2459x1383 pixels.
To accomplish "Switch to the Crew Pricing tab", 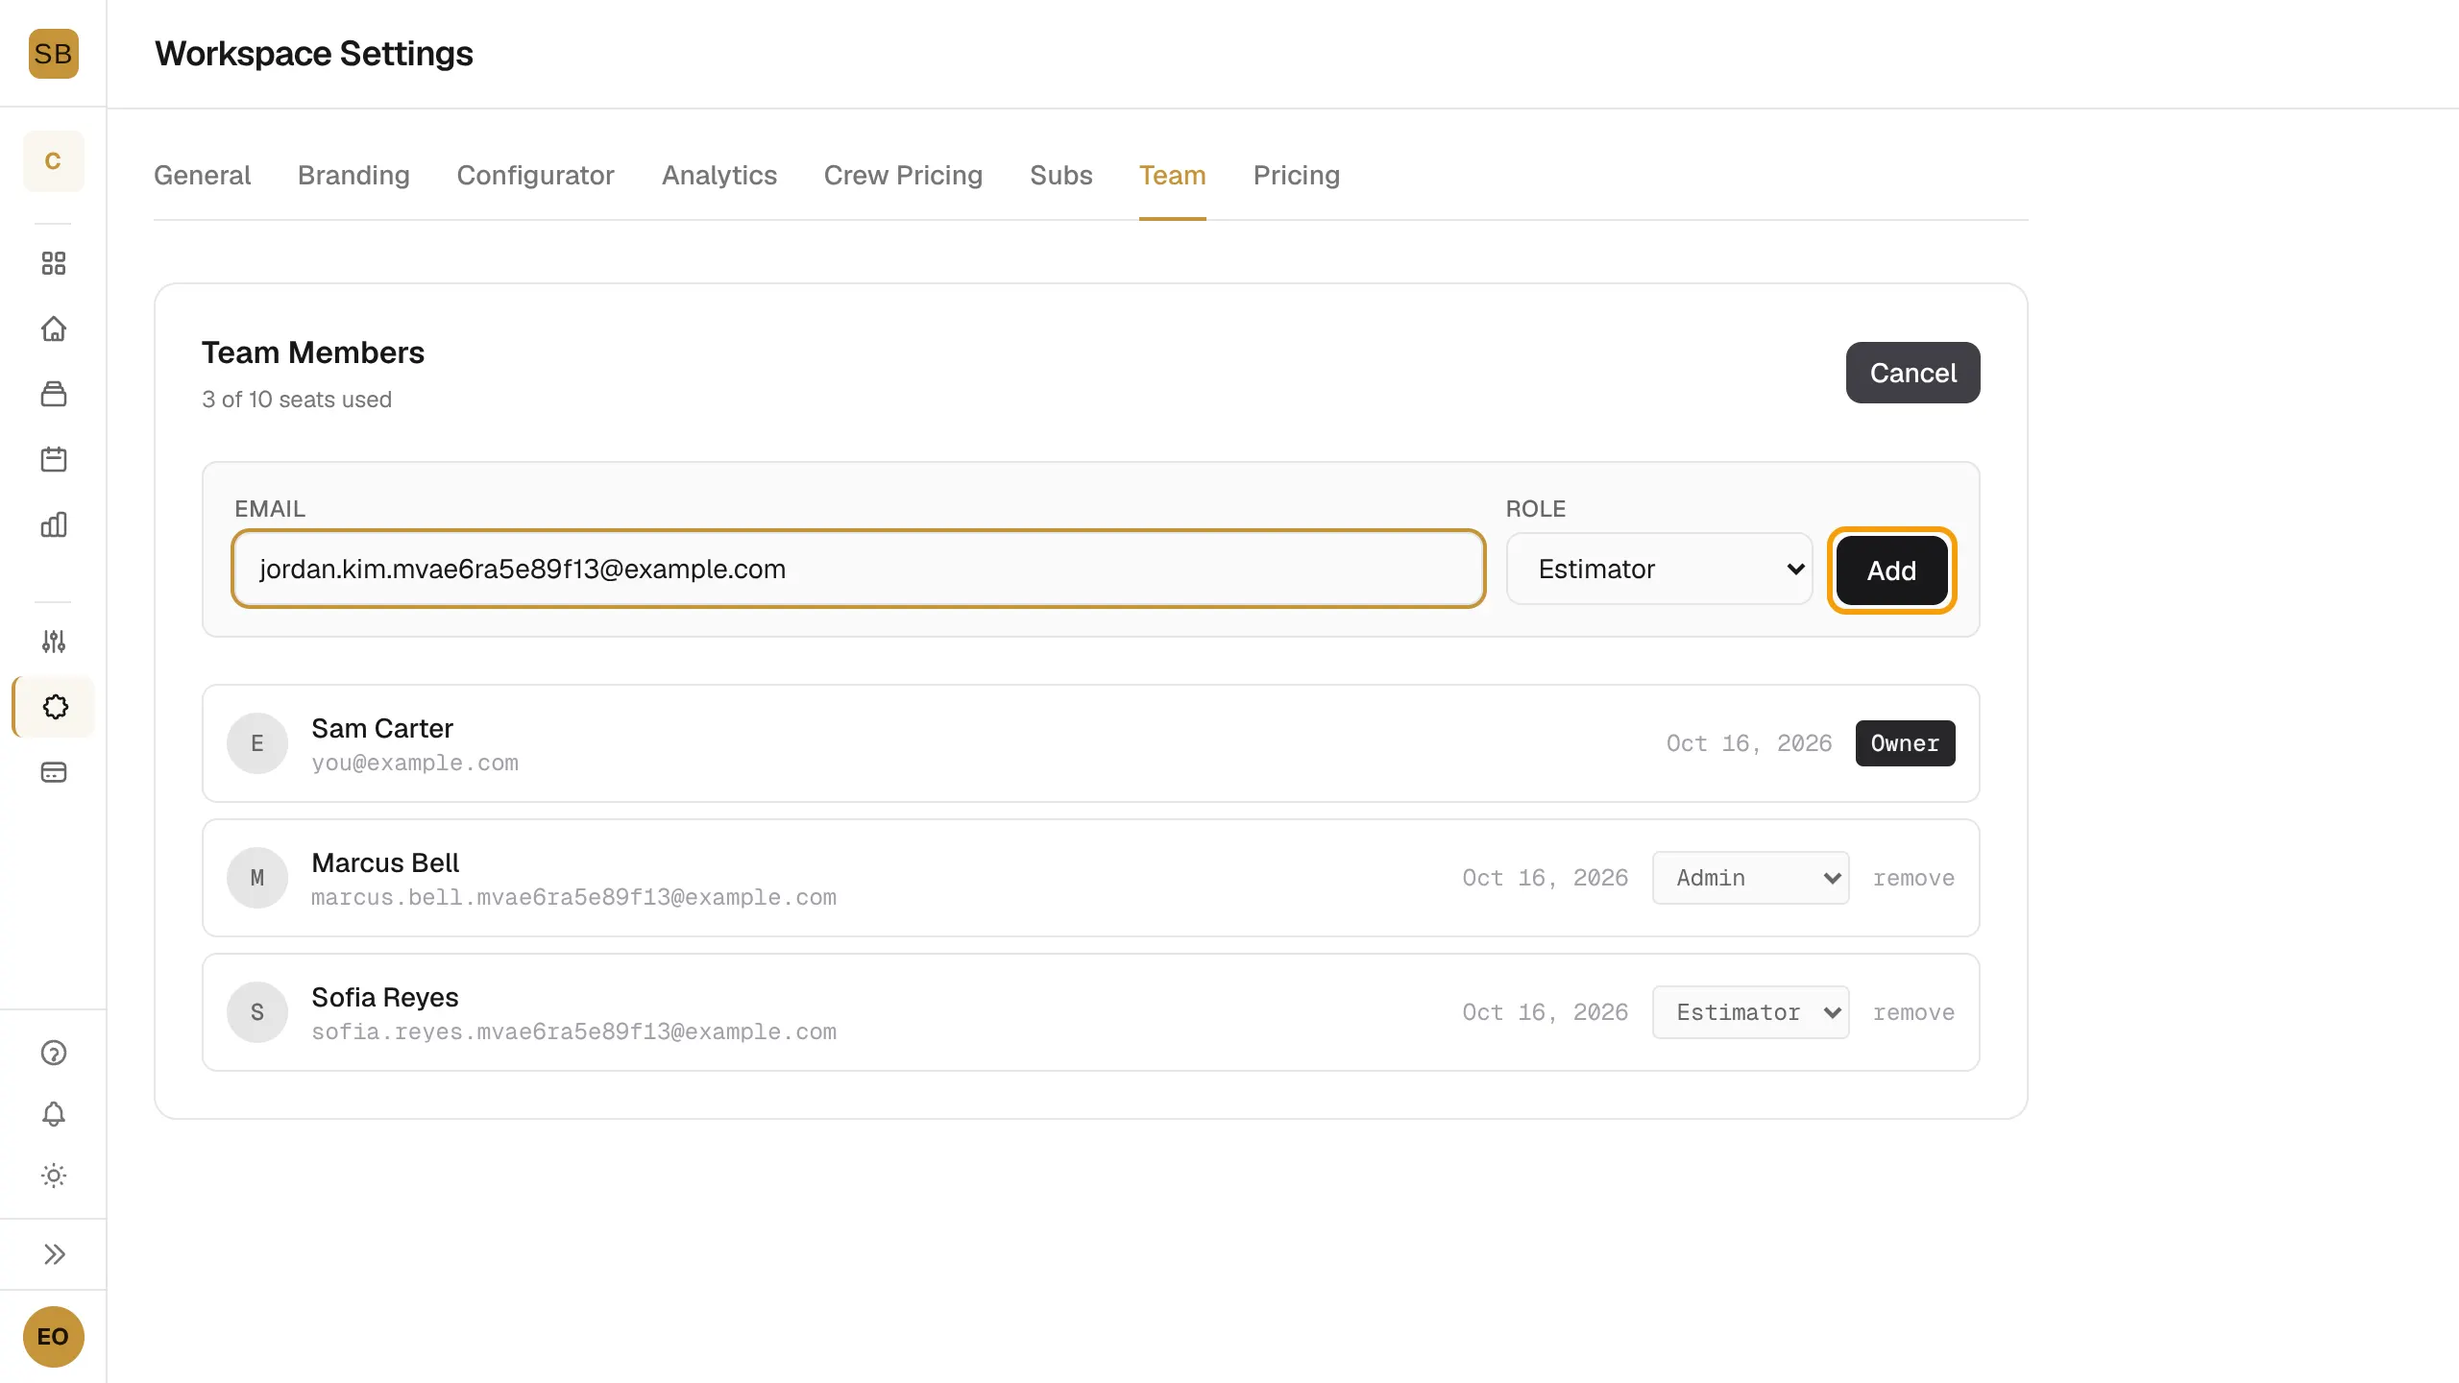I will (903, 176).
